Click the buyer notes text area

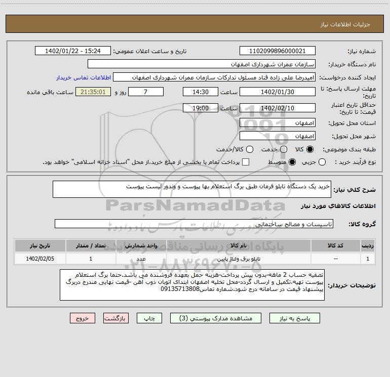click(192, 285)
